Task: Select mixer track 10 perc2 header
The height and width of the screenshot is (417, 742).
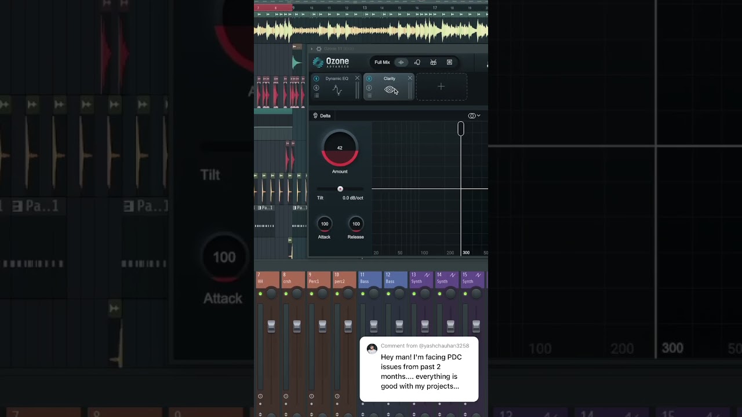Action: click(344, 279)
